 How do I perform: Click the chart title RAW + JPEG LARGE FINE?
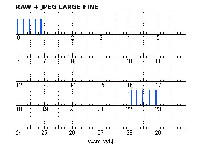(x=57, y=7)
